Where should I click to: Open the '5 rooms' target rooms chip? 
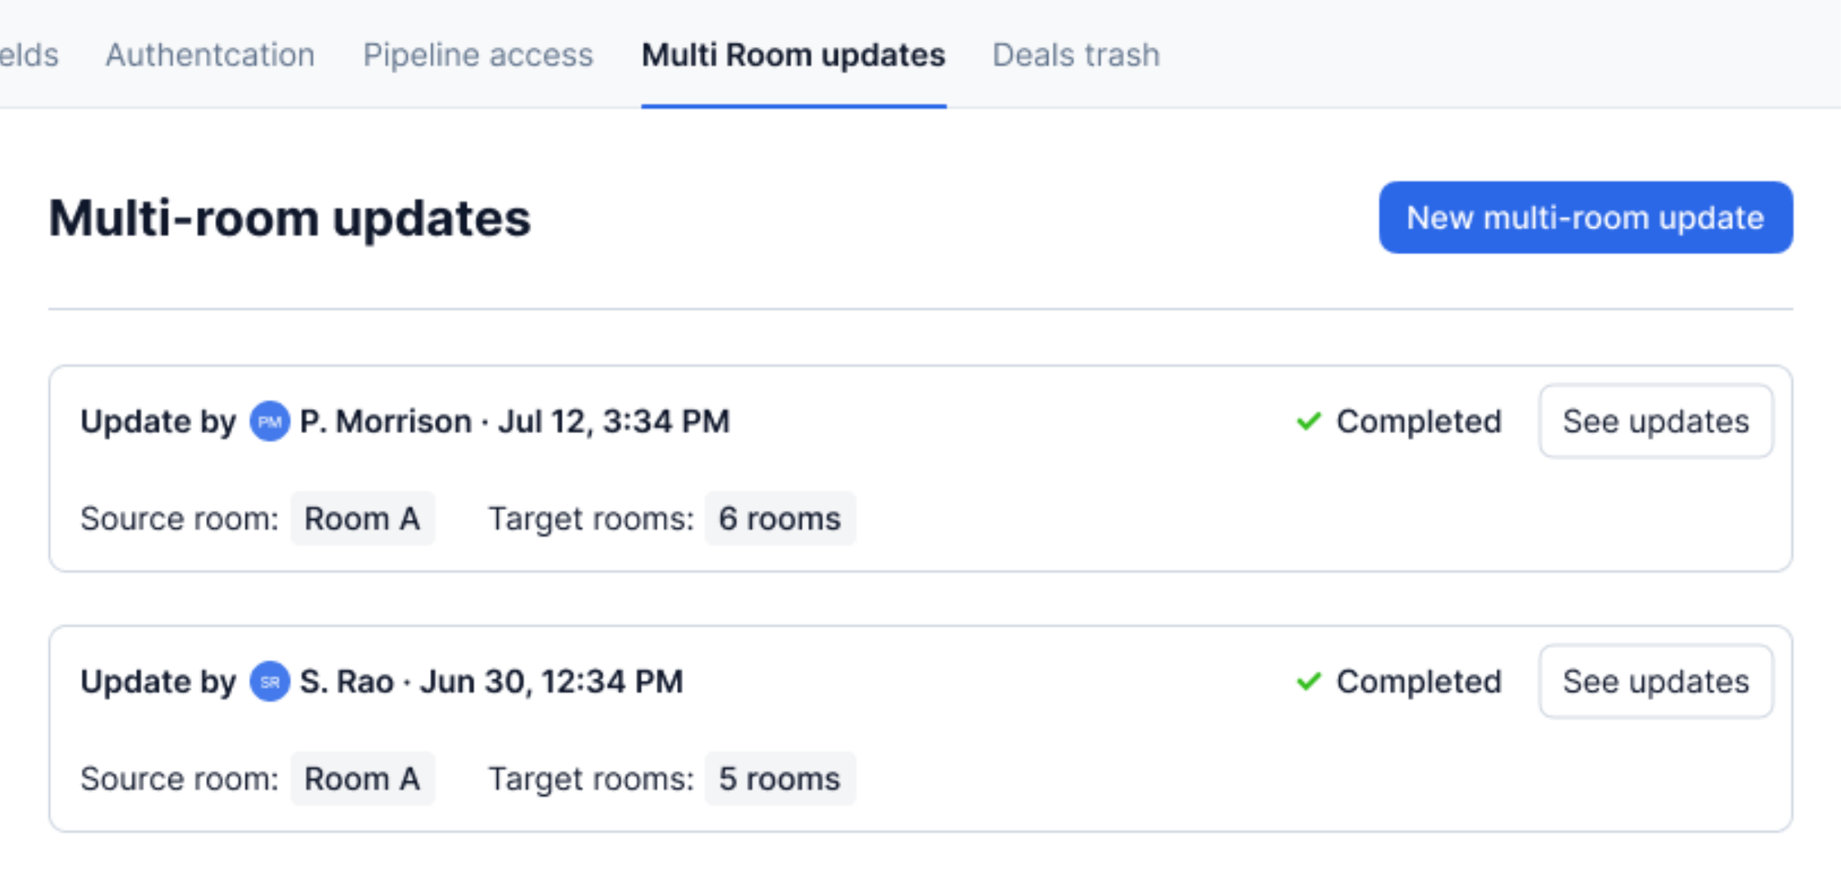pyautogui.click(x=780, y=779)
